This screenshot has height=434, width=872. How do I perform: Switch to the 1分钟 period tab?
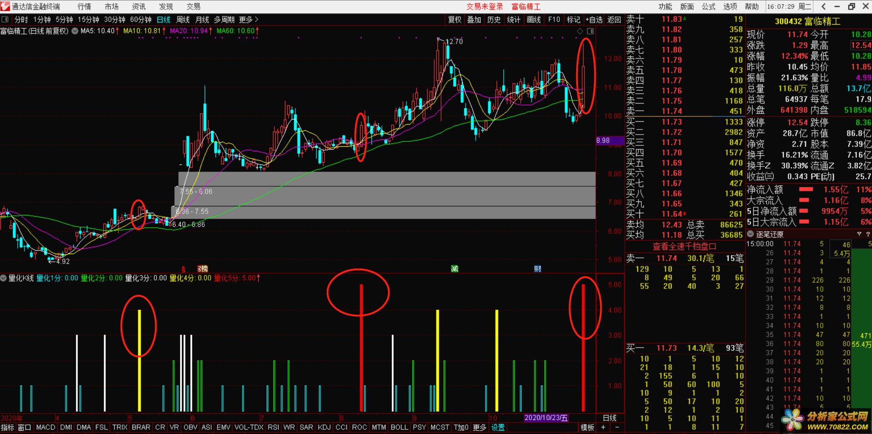coord(42,20)
